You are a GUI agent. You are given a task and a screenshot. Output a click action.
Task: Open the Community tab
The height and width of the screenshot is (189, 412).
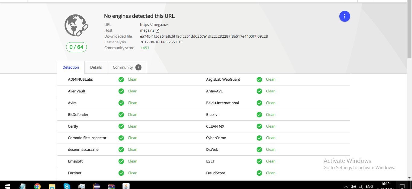pyautogui.click(x=127, y=67)
